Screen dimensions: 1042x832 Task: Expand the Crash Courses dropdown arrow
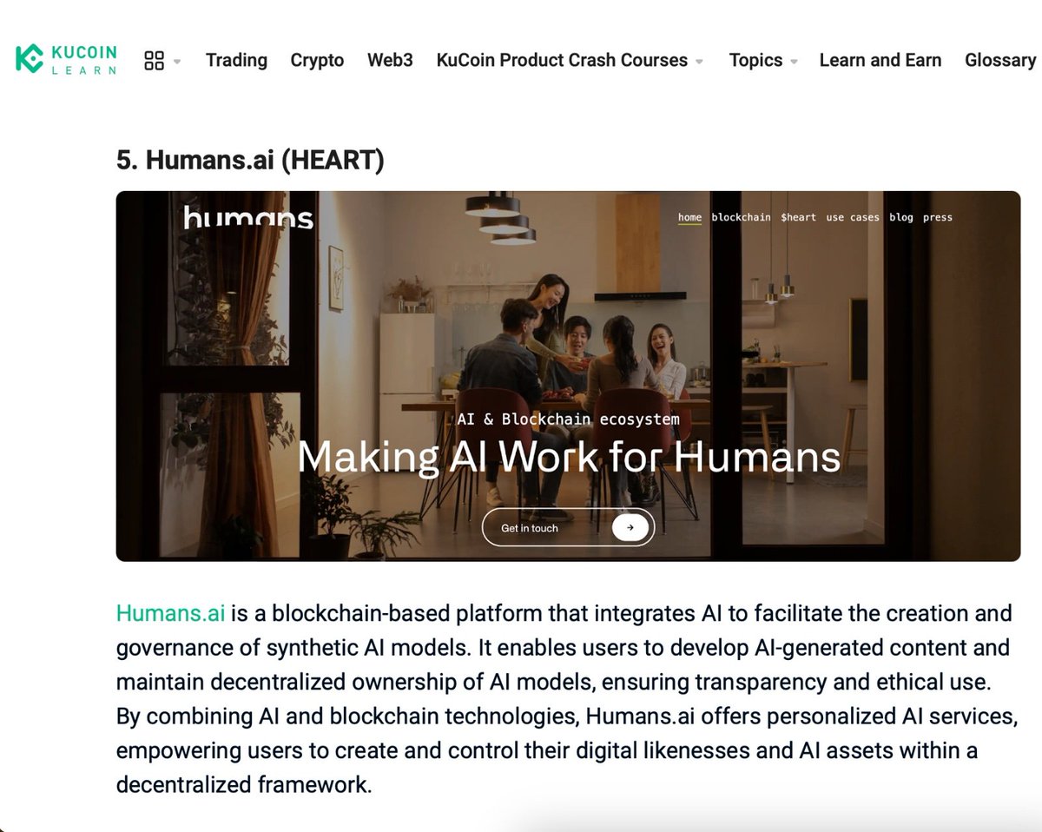[x=700, y=62]
